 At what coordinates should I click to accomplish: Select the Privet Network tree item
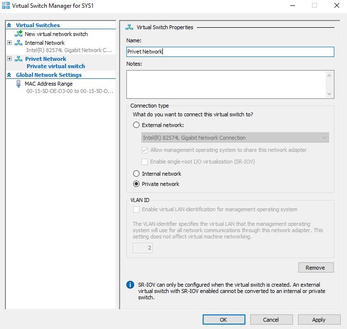(46, 59)
